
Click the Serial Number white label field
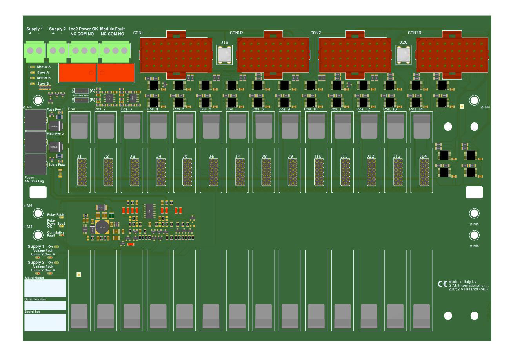[x=45, y=305]
